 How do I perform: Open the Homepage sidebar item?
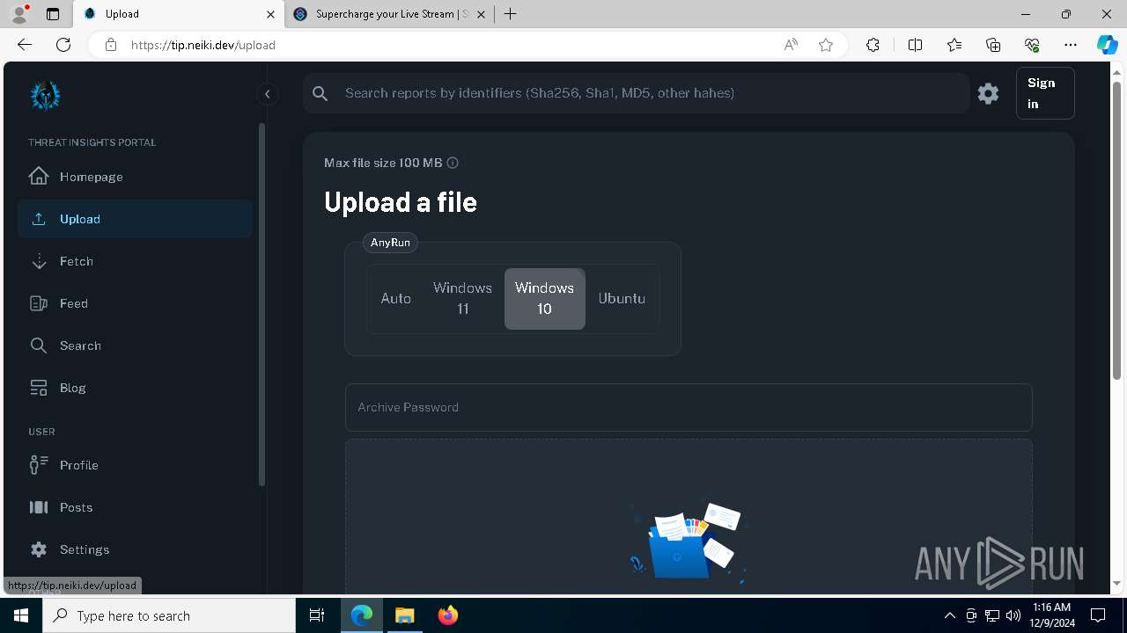[x=135, y=177]
